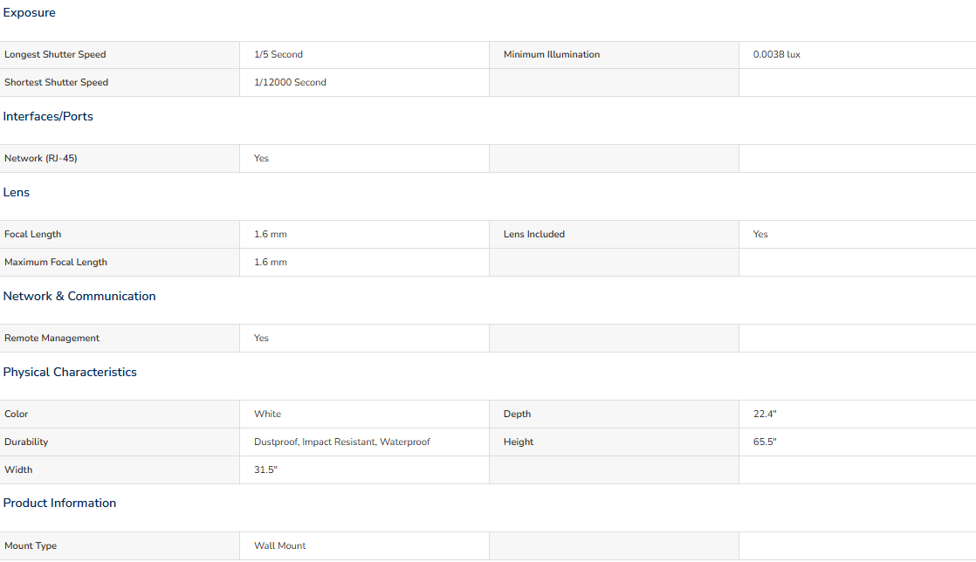Viewport: 976px width, 562px height.
Task: Click the 0.0038 lux value
Action: (x=777, y=55)
